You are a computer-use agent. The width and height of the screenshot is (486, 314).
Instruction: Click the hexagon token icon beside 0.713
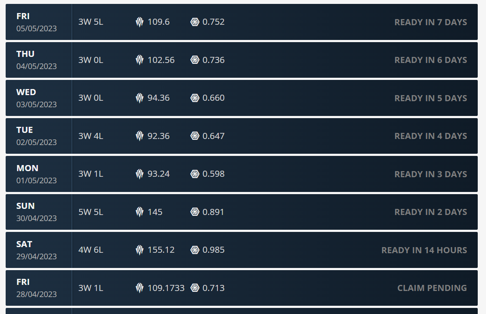(195, 288)
